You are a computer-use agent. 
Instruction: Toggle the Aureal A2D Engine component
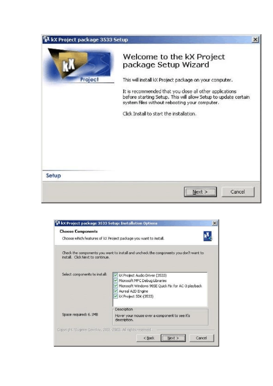point(116,291)
